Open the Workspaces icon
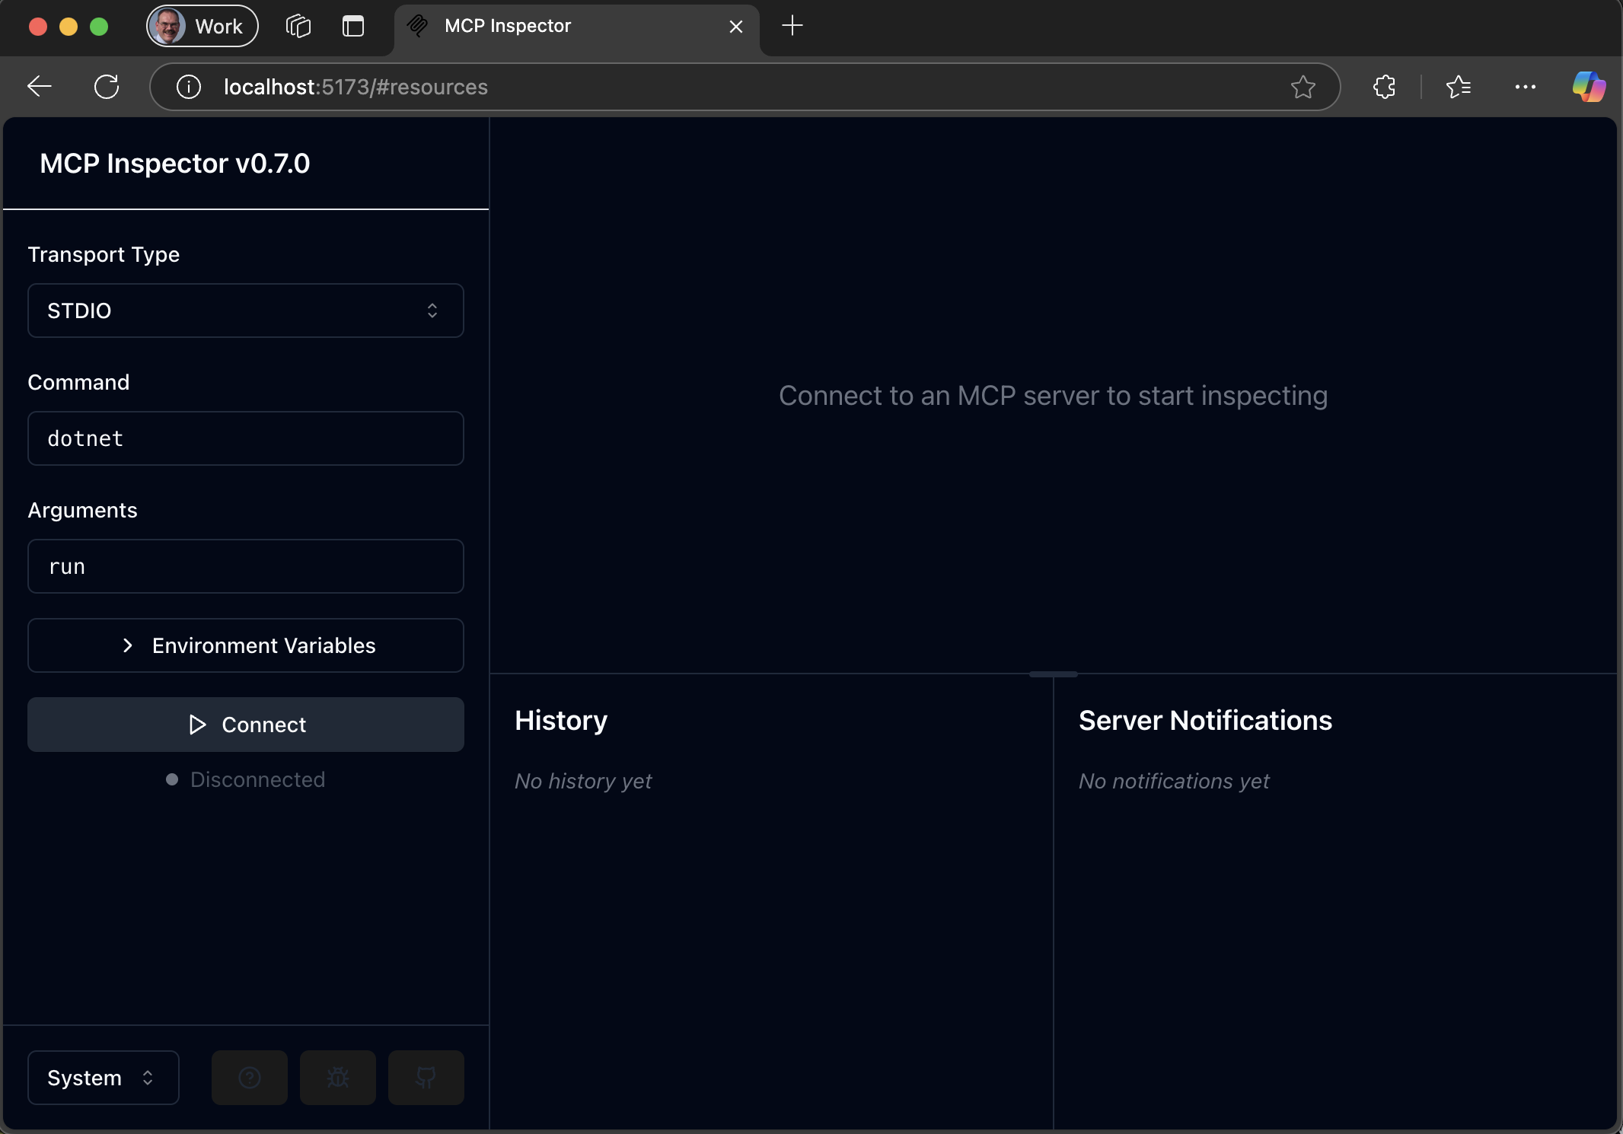The image size is (1623, 1134). pyautogui.click(x=298, y=26)
